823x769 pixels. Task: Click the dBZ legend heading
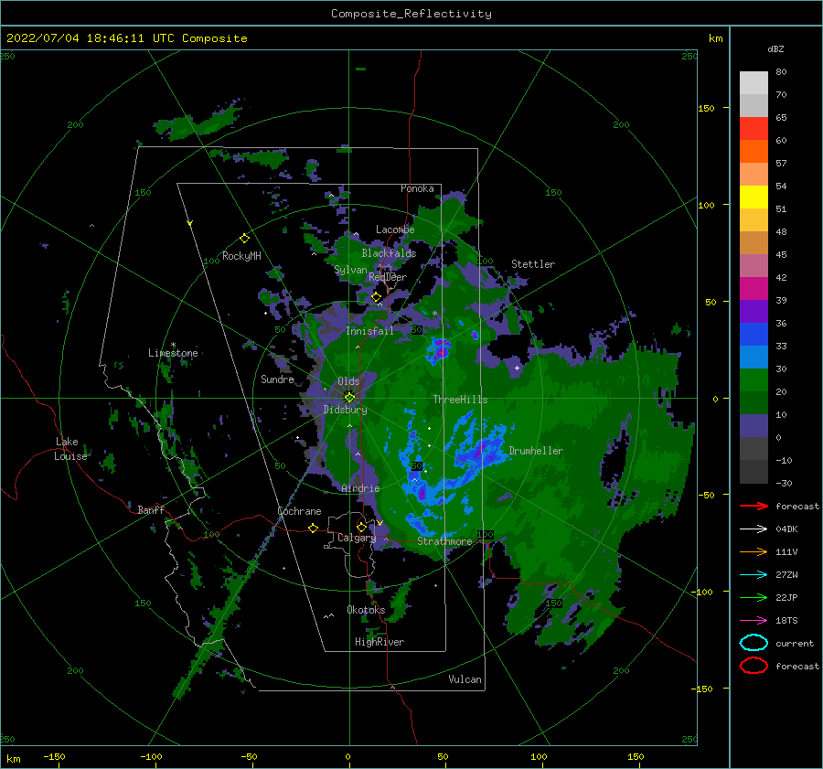point(775,48)
